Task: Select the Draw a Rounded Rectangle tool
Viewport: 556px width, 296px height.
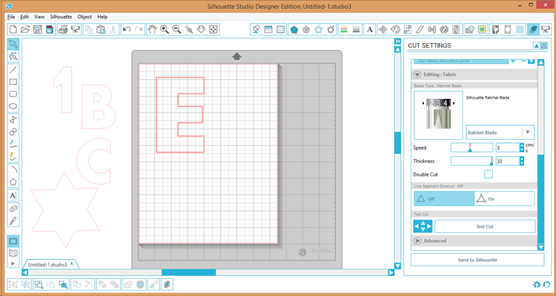Action: [13, 94]
